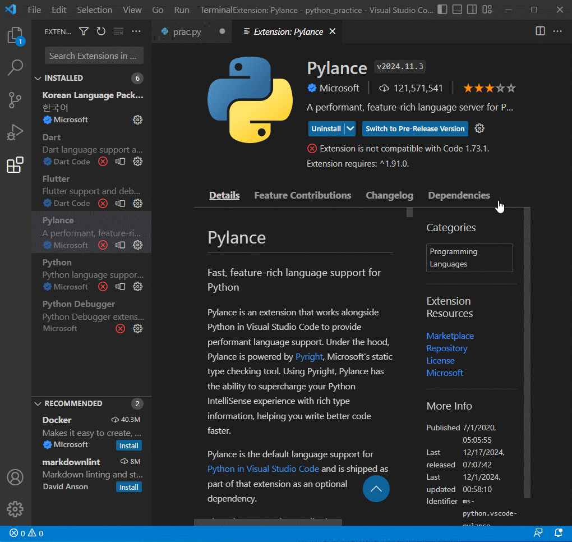
Task: Click the sync-ignored icon on the Dart extension row
Action: [121, 162]
